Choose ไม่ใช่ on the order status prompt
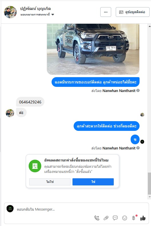This screenshot has height=226, width=151. (50, 182)
